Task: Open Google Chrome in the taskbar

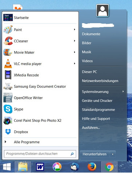Action: 109,167
